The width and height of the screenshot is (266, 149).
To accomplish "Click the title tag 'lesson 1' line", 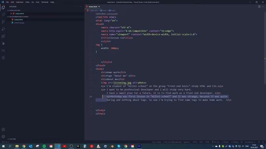I will point(117,38).
